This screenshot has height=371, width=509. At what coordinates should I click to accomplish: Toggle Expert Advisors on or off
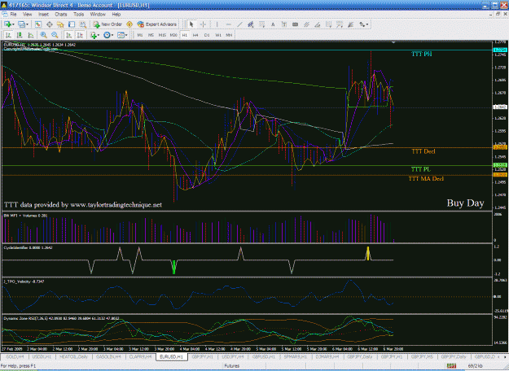[157, 24]
